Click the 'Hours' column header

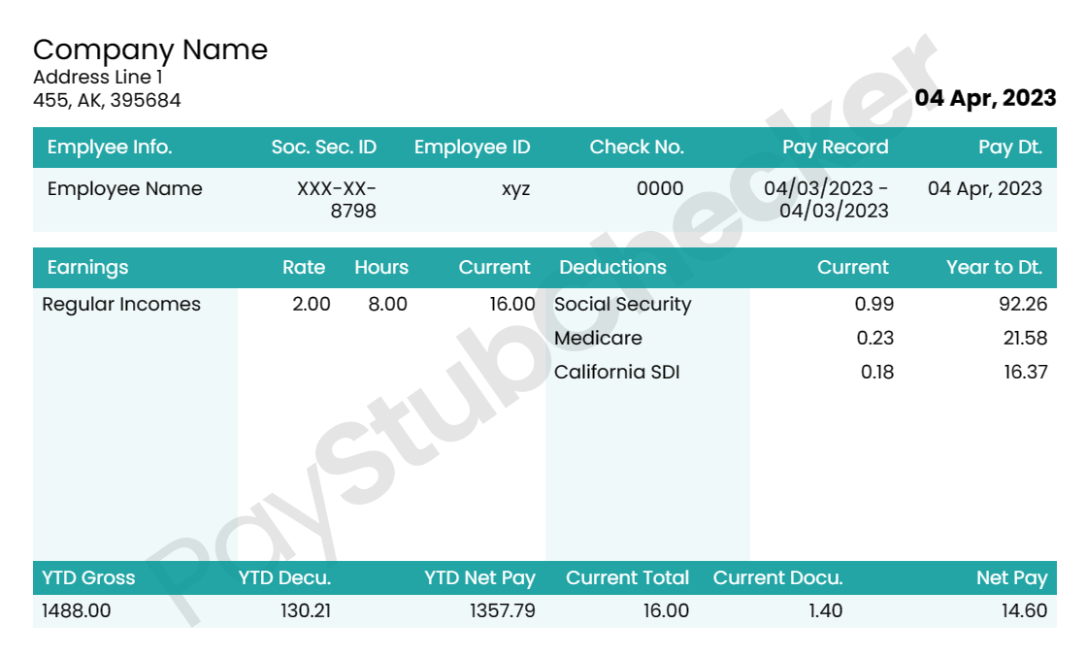381,268
